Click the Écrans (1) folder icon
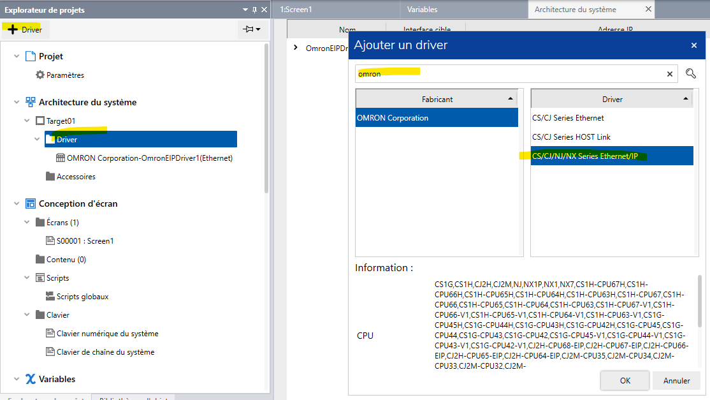Screen dimensions: 710x400 click(x=40, y=222)
